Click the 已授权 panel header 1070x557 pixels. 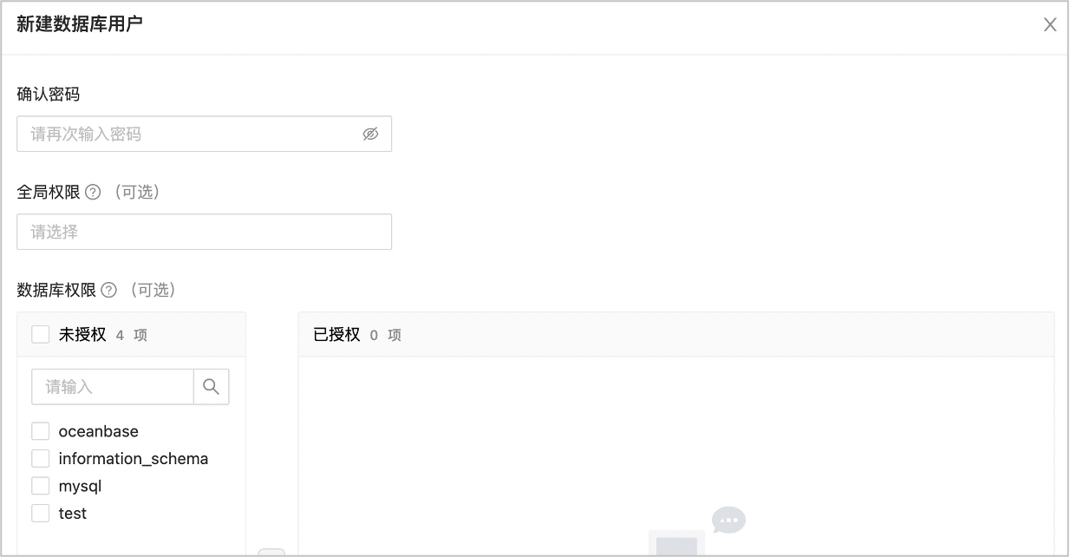pyautogui.click(x=676, y=335)
